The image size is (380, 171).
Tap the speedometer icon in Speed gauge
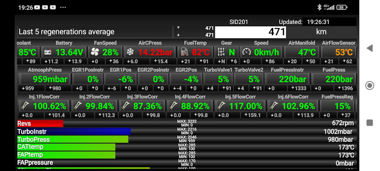[x=247, y=52]
